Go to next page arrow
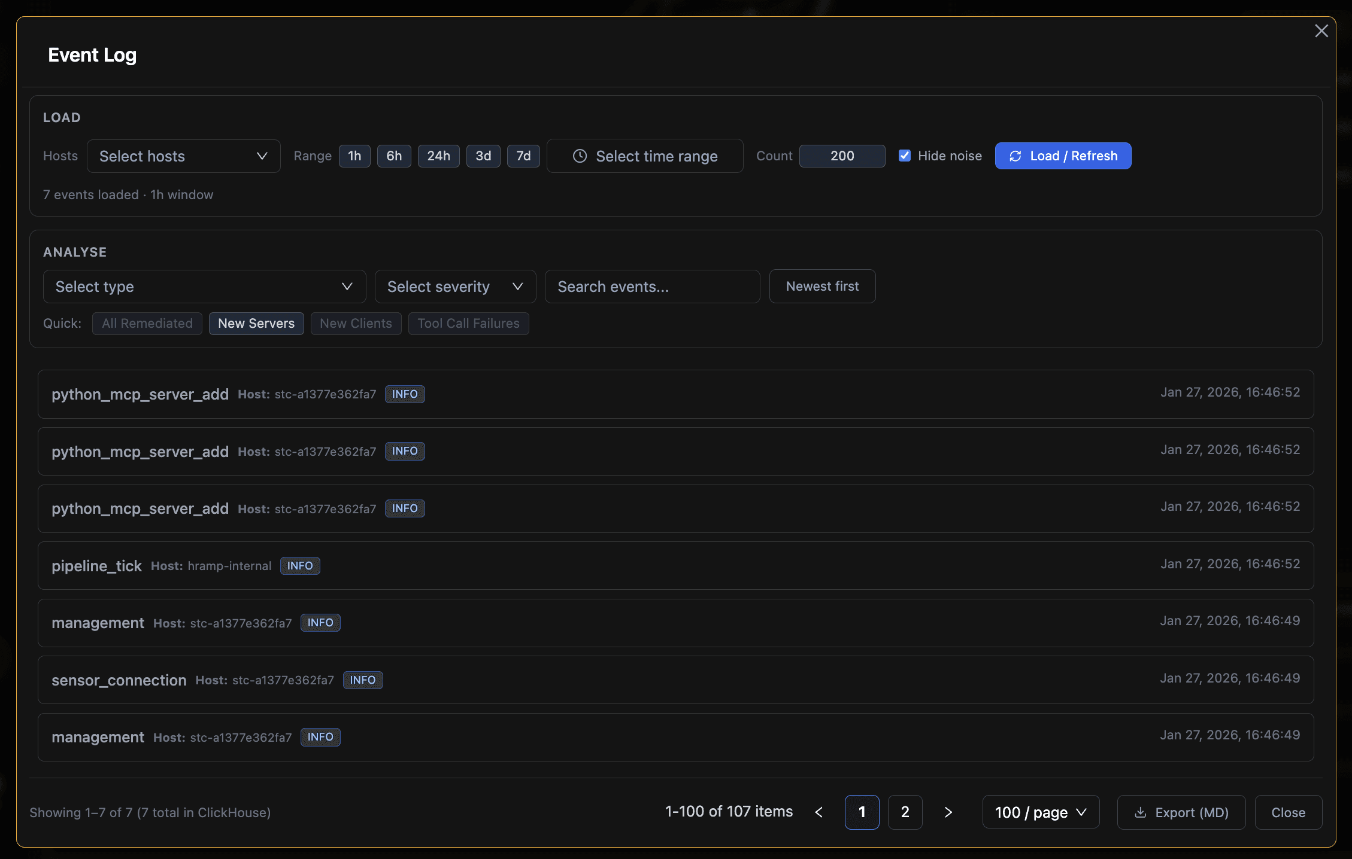 click(x=948, y=812)
